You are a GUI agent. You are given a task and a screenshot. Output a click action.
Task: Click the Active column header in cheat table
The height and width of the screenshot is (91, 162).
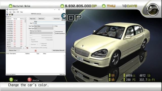point(8,54)
